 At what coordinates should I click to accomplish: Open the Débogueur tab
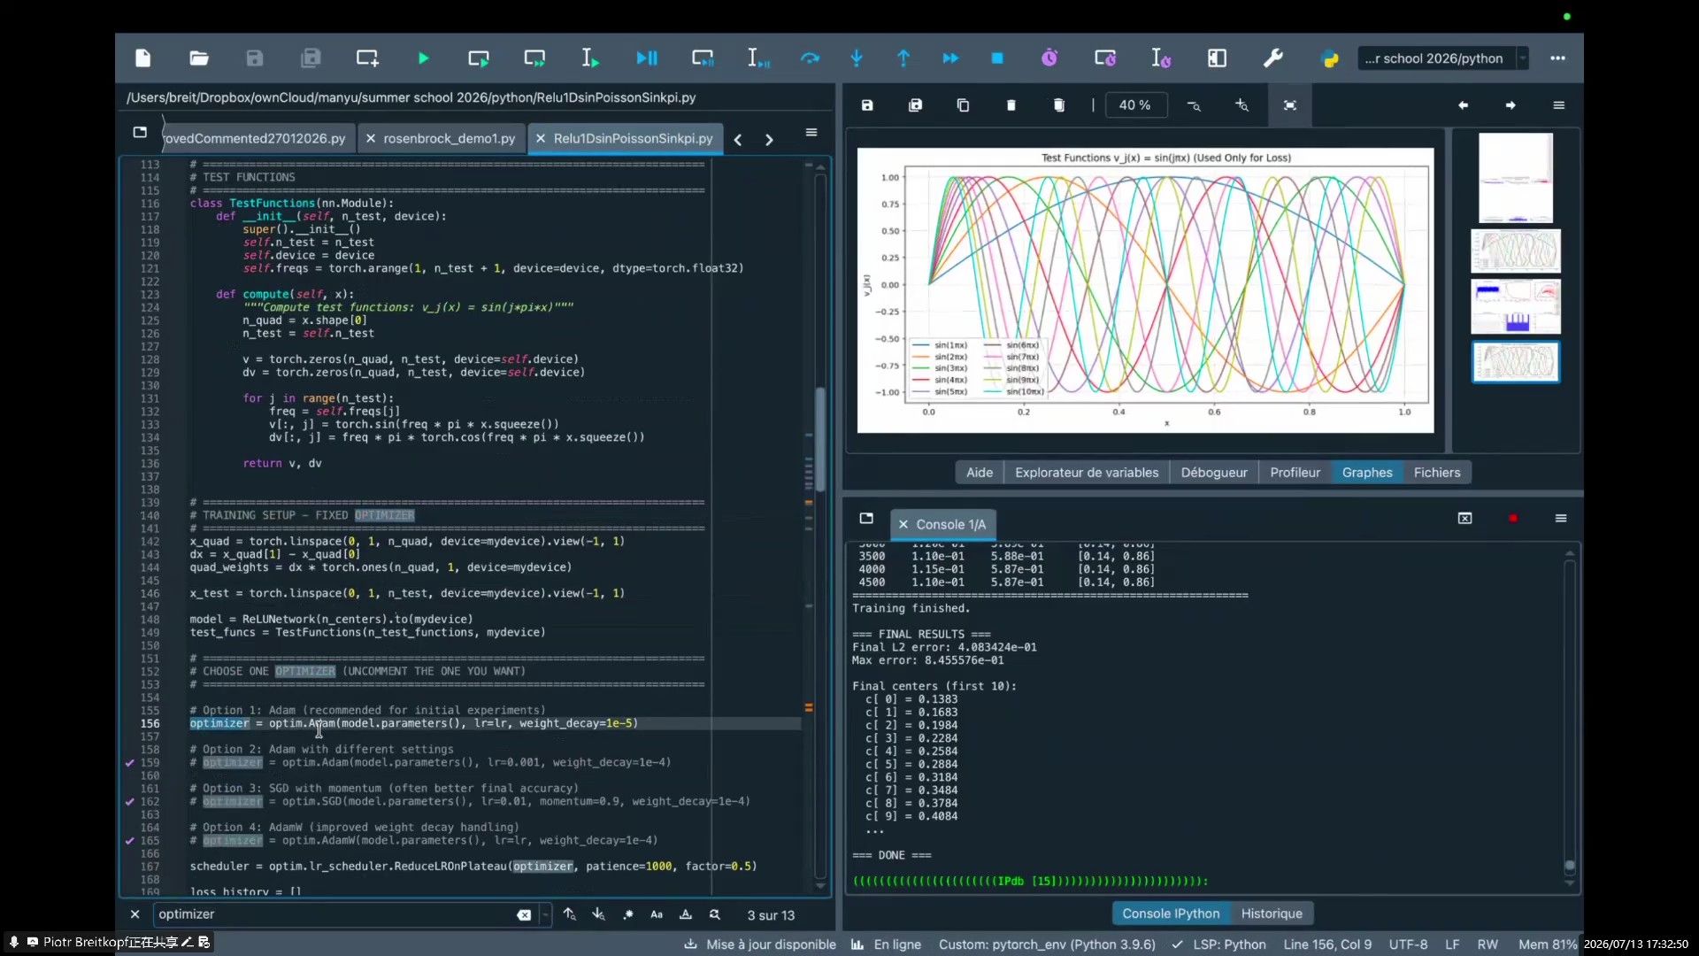click(1213, 473)
